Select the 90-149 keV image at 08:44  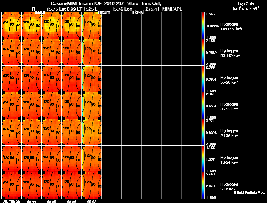click(x=32, y=52)
